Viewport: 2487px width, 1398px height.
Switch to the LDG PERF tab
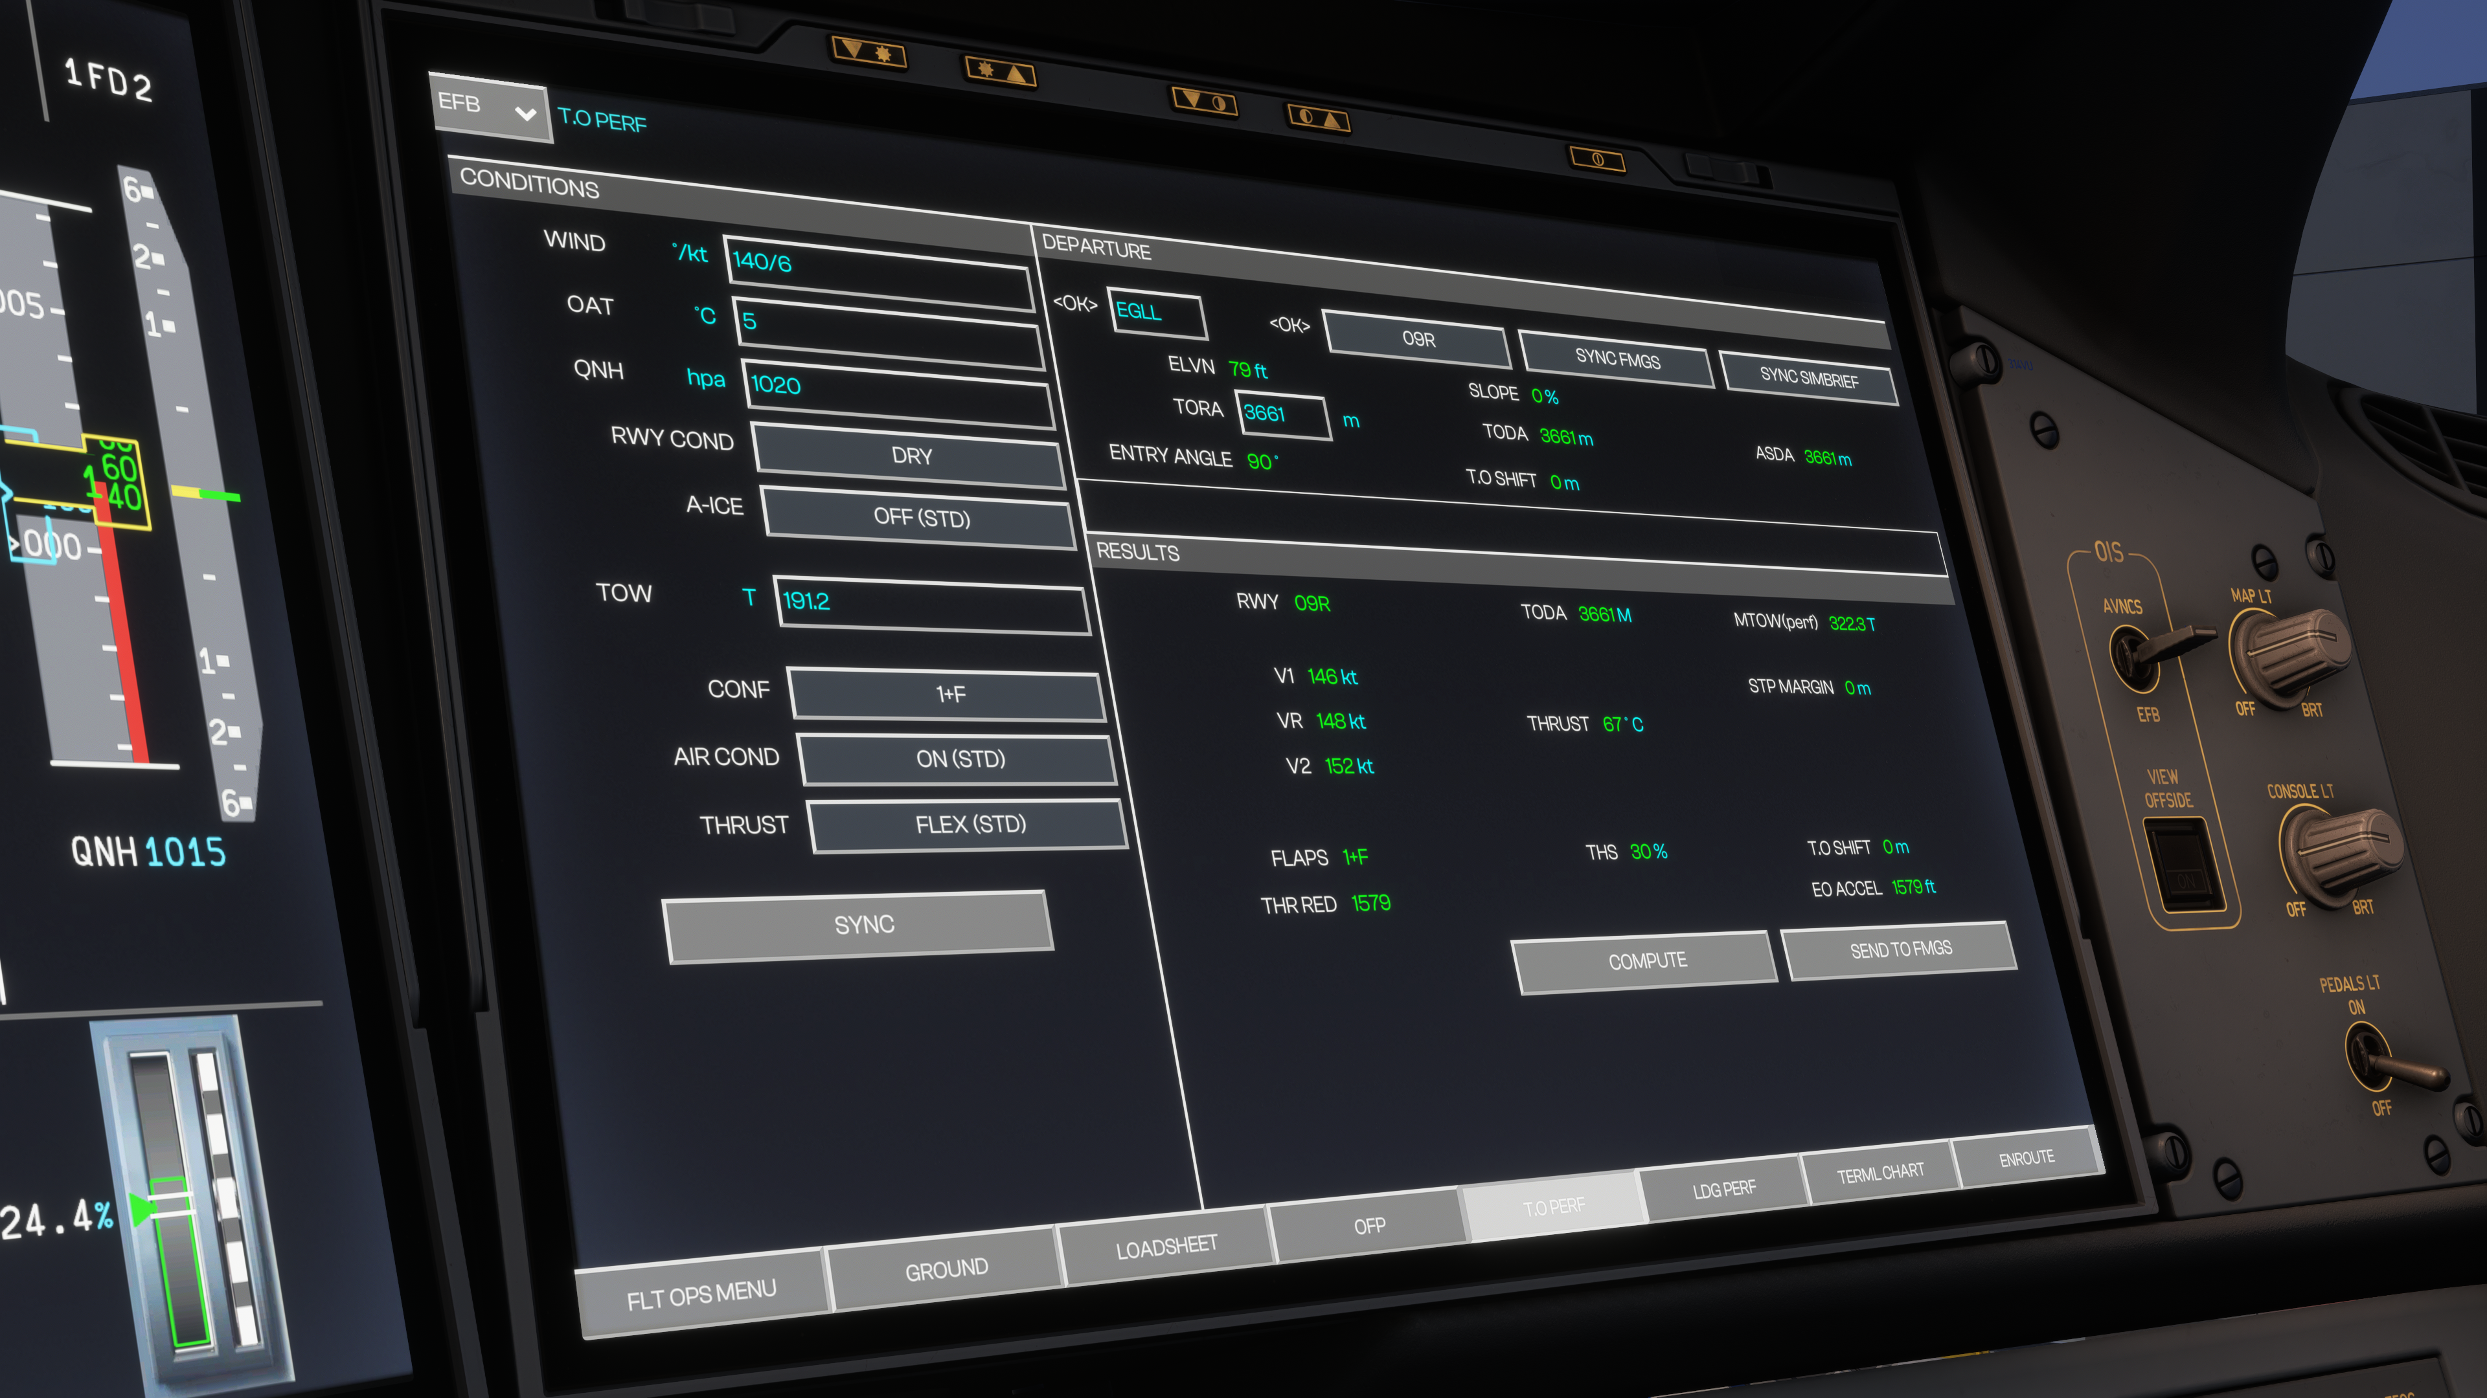tap(1723, 1188)
